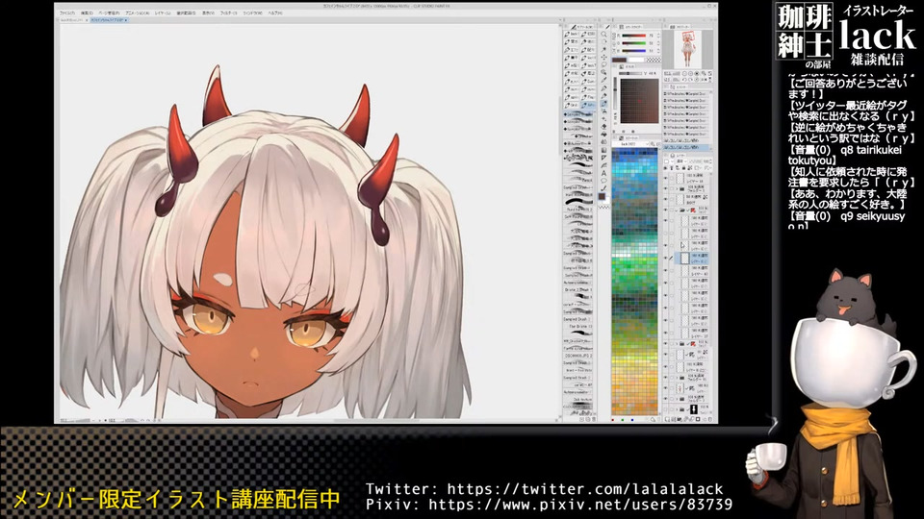Adjust the blue B color slider

pos(633,51)
